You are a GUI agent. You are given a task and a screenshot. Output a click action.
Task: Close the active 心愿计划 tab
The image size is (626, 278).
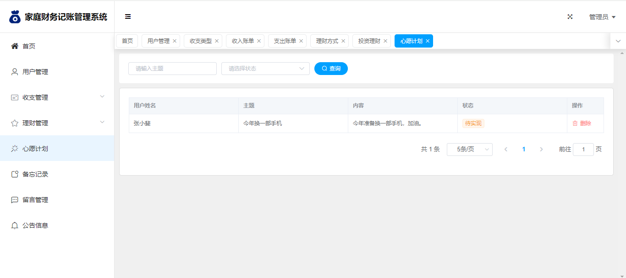428,41
